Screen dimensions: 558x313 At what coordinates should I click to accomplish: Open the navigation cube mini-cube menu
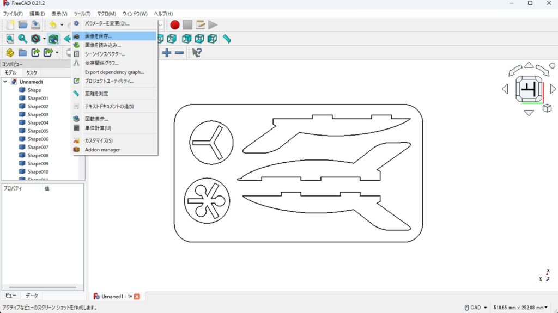[547, 108]
